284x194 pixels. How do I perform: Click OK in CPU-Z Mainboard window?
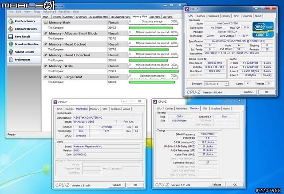(x=135, y=185)
